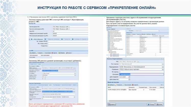Click Добавить in the Врачи на участке toolbar
This screenshot has height=107, width=191.
(111, 85)
